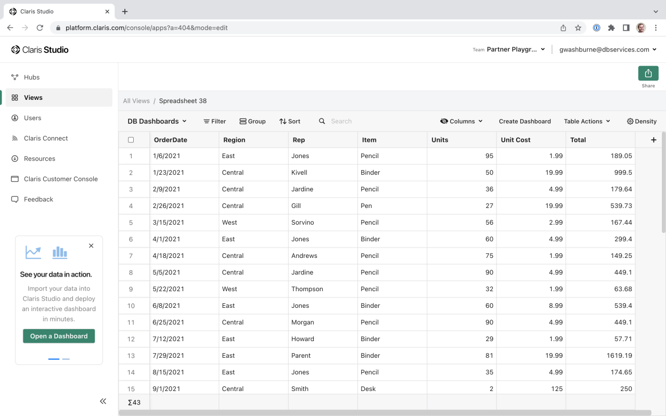Open the gwashburne@dbservices.com account menu
This screenshot has width=666, height=416.
(608, 49)
